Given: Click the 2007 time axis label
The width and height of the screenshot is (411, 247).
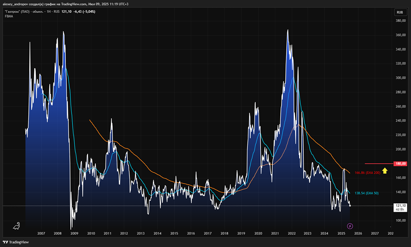Looking at the screenshot, I should pos(41,233).
